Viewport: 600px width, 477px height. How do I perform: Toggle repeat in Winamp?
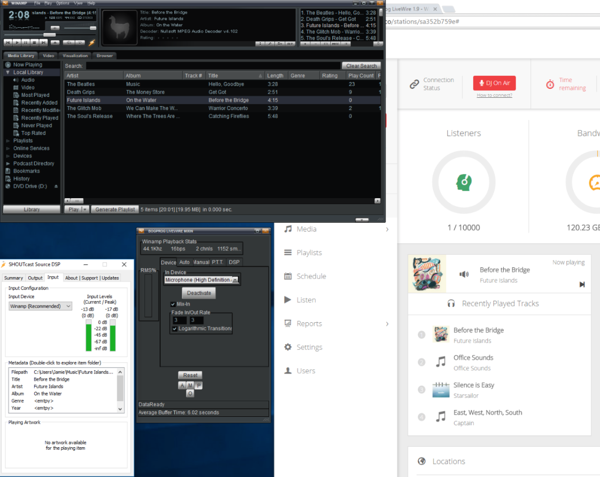point(80,42)
